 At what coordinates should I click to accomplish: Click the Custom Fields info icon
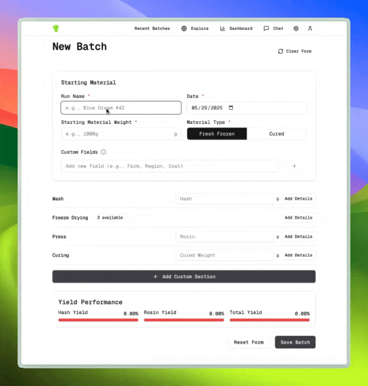[103, 152]
